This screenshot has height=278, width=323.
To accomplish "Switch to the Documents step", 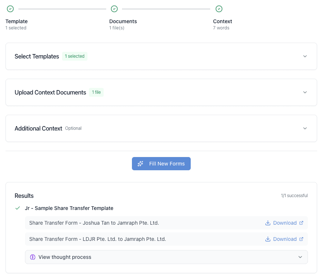I will point(123,21).
